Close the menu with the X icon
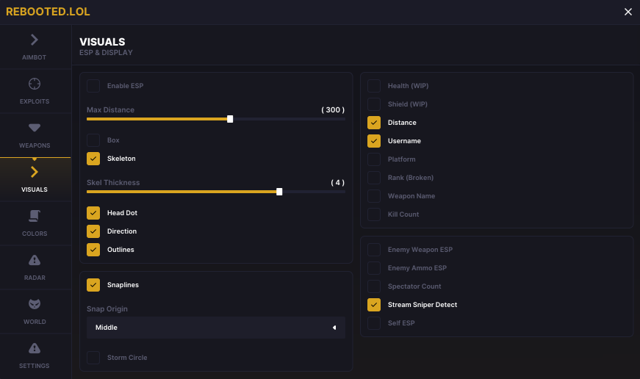The image size is (640, 379). click(628, 12)
